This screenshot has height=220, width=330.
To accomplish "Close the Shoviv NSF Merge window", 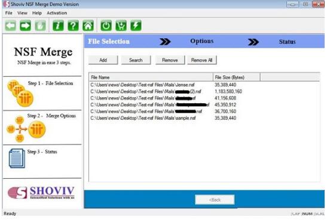I will (318, 4).
